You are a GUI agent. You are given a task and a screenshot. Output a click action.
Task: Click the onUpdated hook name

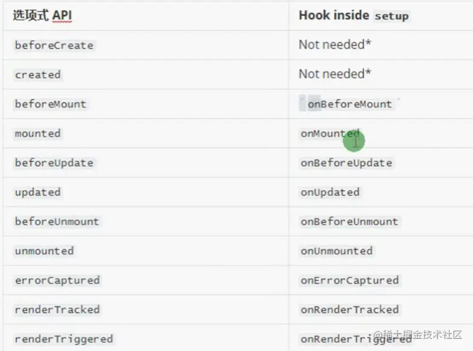pos(330,193)
